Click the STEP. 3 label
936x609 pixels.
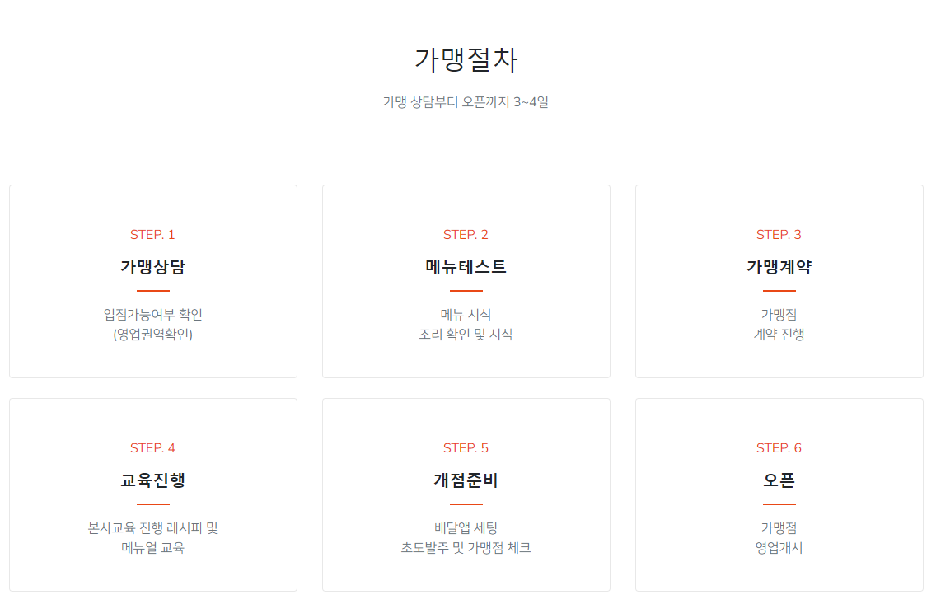[x=779, y=235]
